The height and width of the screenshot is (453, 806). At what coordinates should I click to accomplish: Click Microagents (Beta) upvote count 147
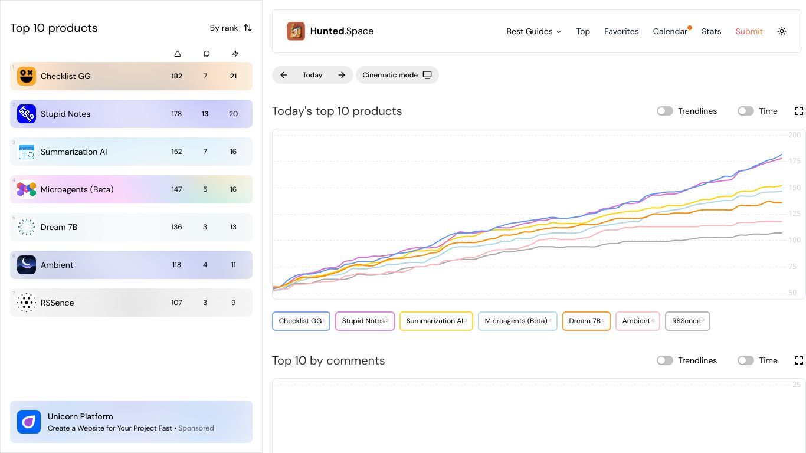pyautogui.click(x=176, y=189)
